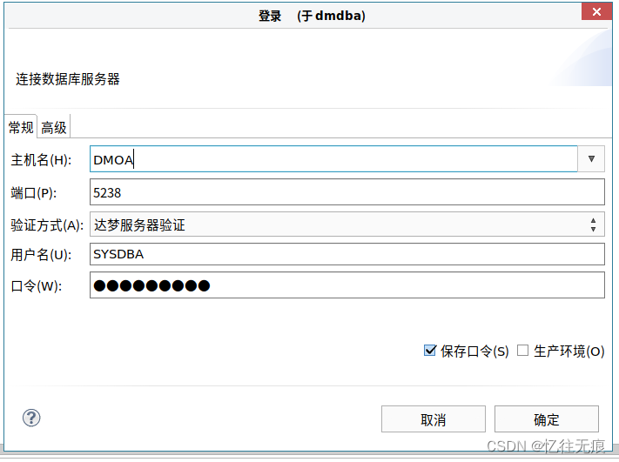Image resolution: width=619 pixels, height=462 pixels.
Task: Click the 口令(W): label
Action: pyautogui.click(x=37, y=285)
